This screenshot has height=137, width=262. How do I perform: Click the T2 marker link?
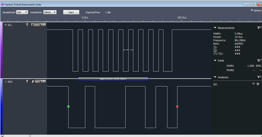[x=215, y=50]
